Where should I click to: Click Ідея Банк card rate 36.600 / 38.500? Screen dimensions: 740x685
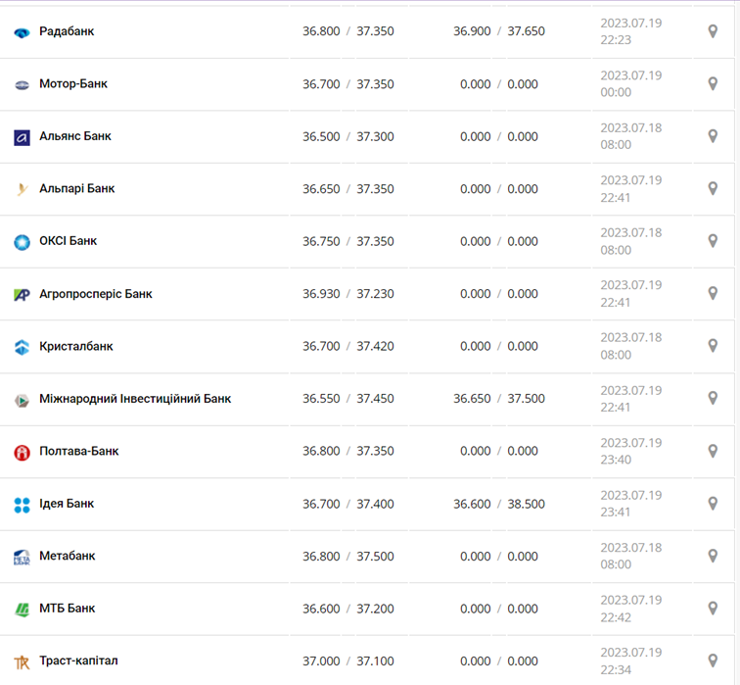click(499, 504)
